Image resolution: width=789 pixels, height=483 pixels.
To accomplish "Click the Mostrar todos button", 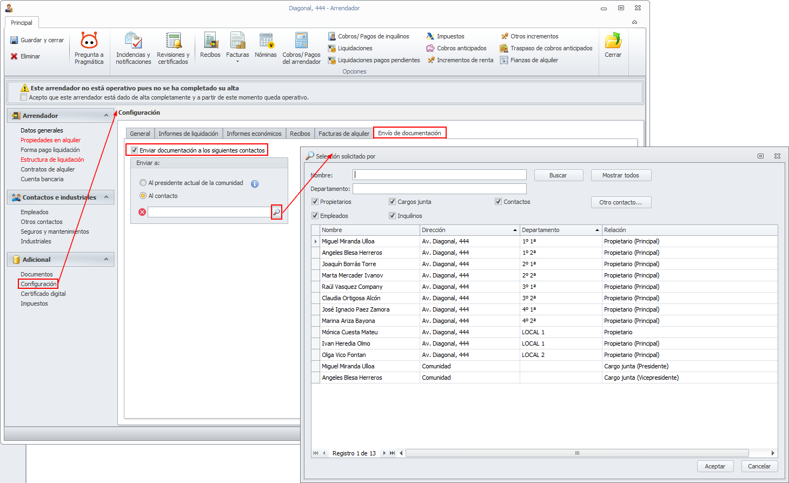I will pos(620,175).
